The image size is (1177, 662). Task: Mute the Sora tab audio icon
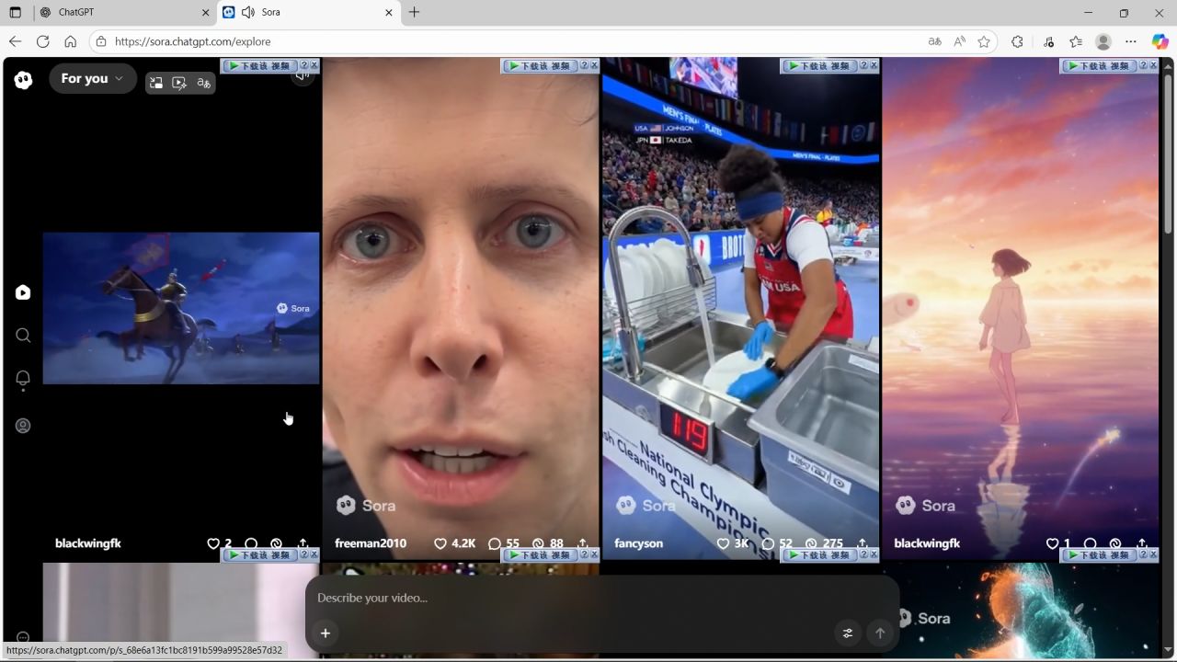point(248,13)
